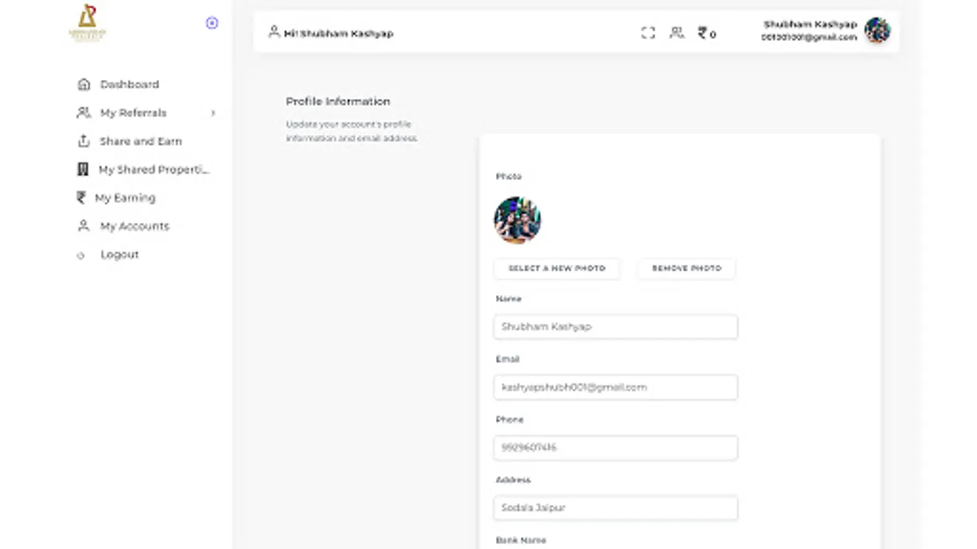
Task: Click the rupee balance icon in header
Action: pos(703,32)
